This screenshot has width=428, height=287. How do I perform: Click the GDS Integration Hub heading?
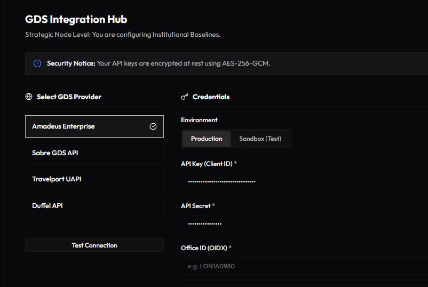click(76, 19)
